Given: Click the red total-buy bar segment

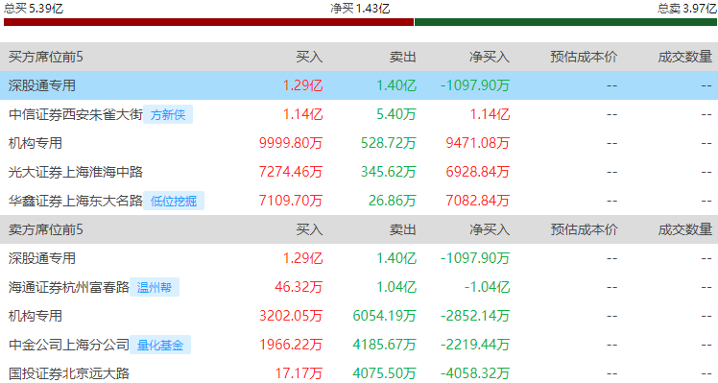Looking at the screenshot, I should click(208, 22).
